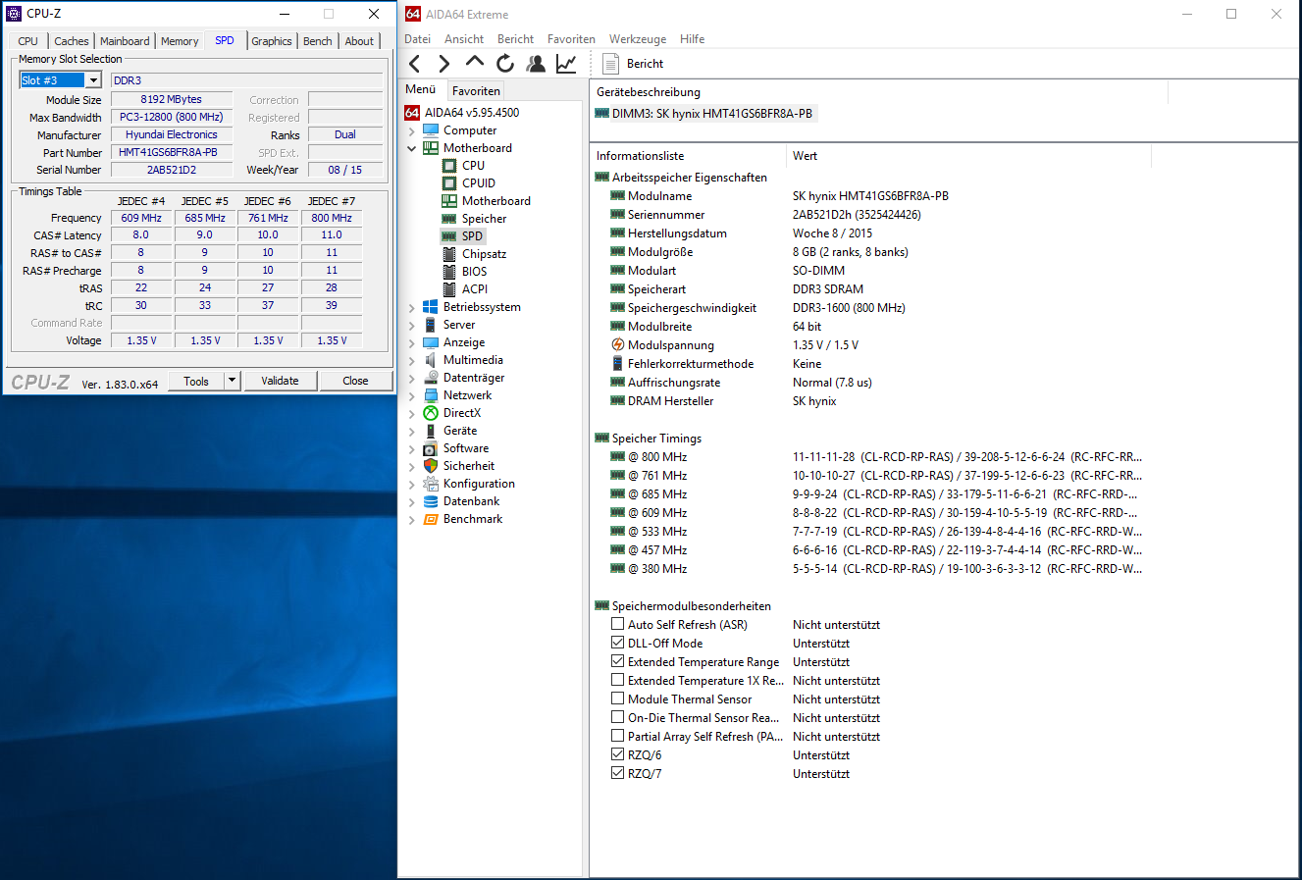Toggle the Module Thermal Sensor checkbox
Image resolution: width=1302 pixels, height=880 pixels.
tap(617, 699)
